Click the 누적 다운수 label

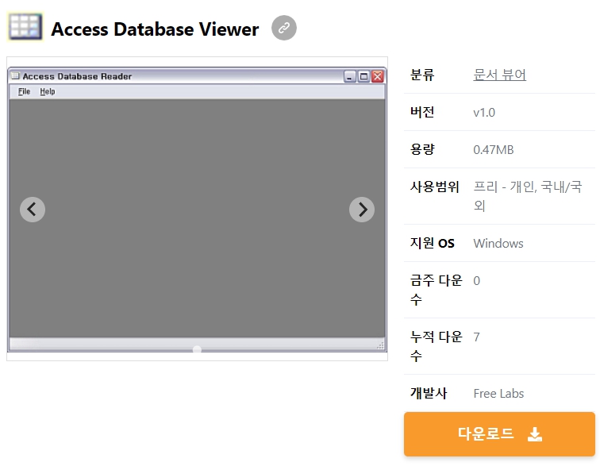(x=437, y=346)
